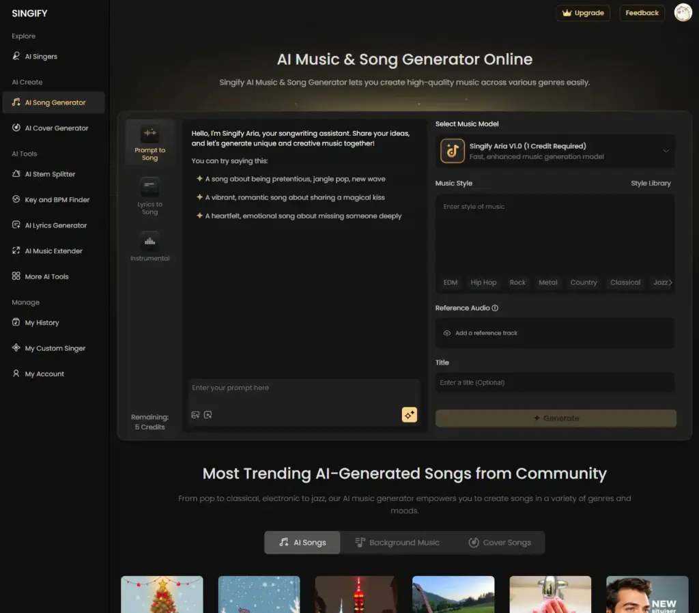The width and height of the screenshot is (699, 613).
Task: Click Add a reference track area
Action: [554, 333]
